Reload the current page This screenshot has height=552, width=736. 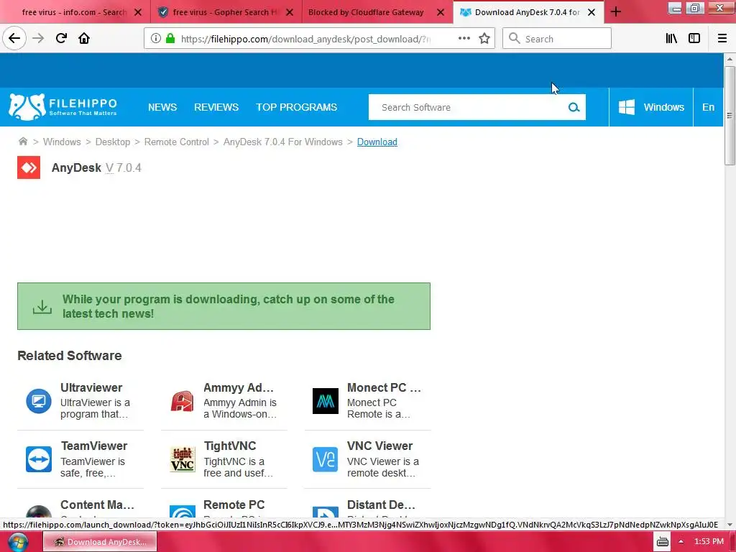[x=61, y=39]
